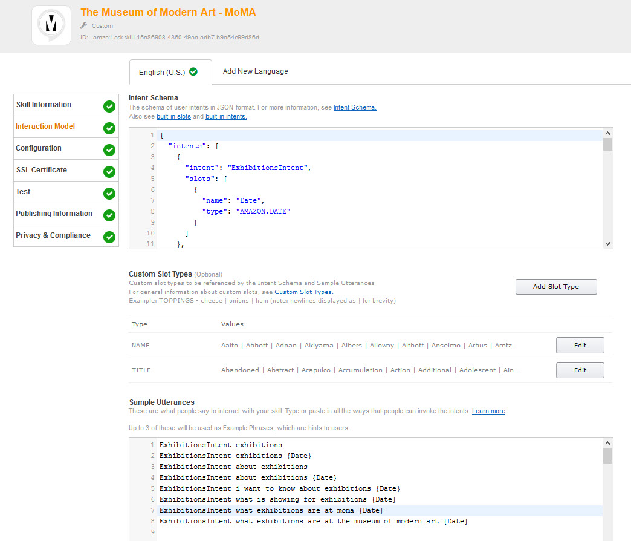631x541 pixels.
Task: Open the Intent Schema documentation link
Action: click(x=355, y=107)
